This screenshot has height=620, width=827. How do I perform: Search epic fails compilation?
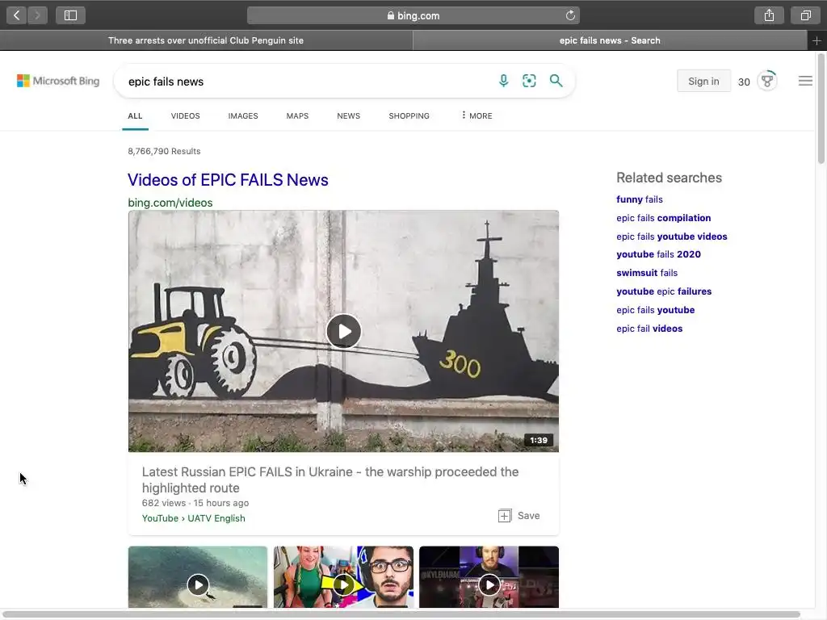tap(664, 218)
